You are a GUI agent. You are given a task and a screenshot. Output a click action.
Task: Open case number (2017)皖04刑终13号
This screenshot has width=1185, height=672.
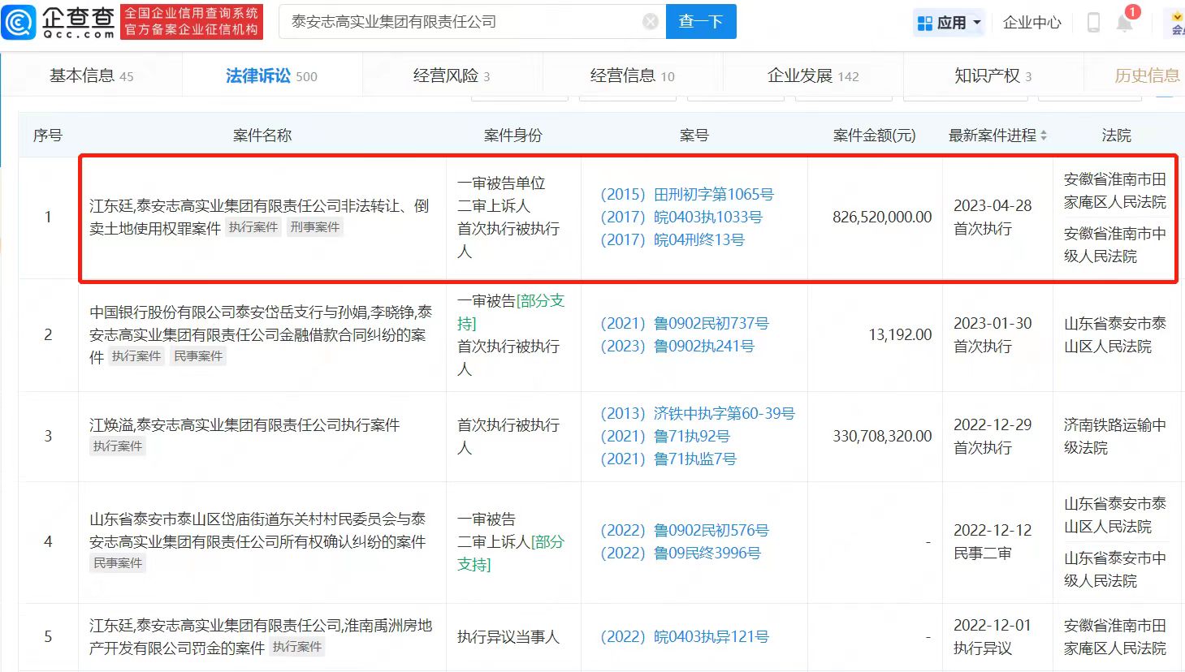pyautogui.click(x=673, y=240)
